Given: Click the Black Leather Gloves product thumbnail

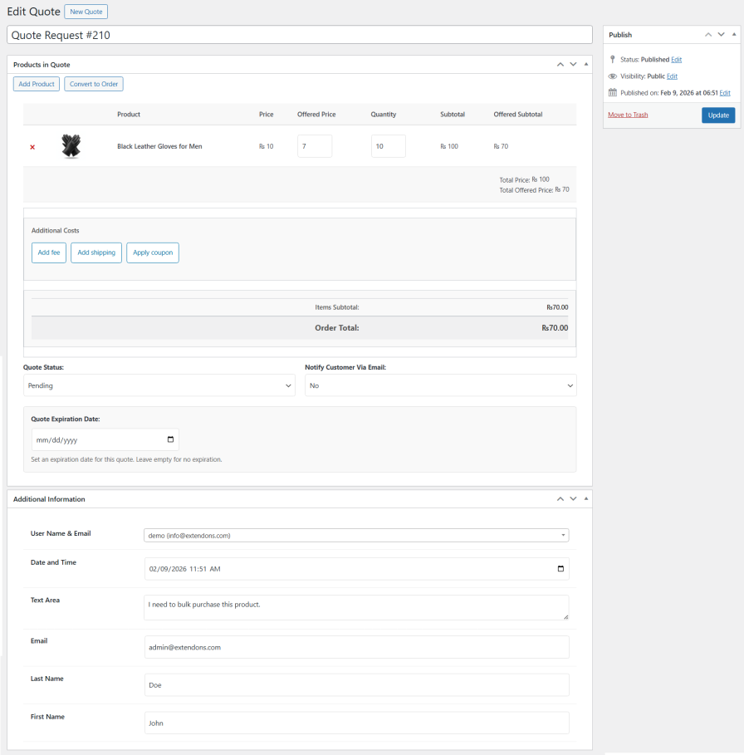Looking at the screenshot, I should pos(71,146).
